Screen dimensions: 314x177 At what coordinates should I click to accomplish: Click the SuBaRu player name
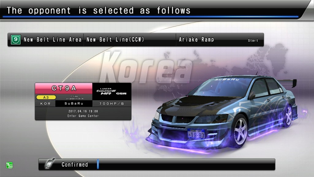point(74,104)
